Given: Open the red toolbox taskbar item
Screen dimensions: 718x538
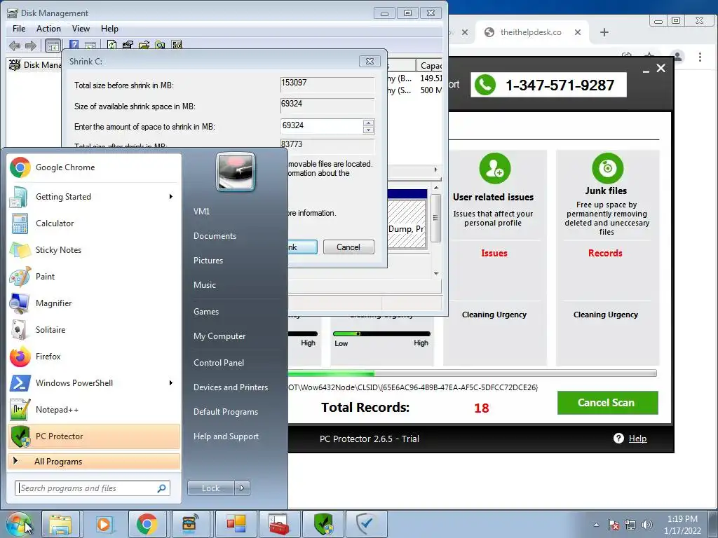Looking at the screenshot, I should (x=279, y=524).
